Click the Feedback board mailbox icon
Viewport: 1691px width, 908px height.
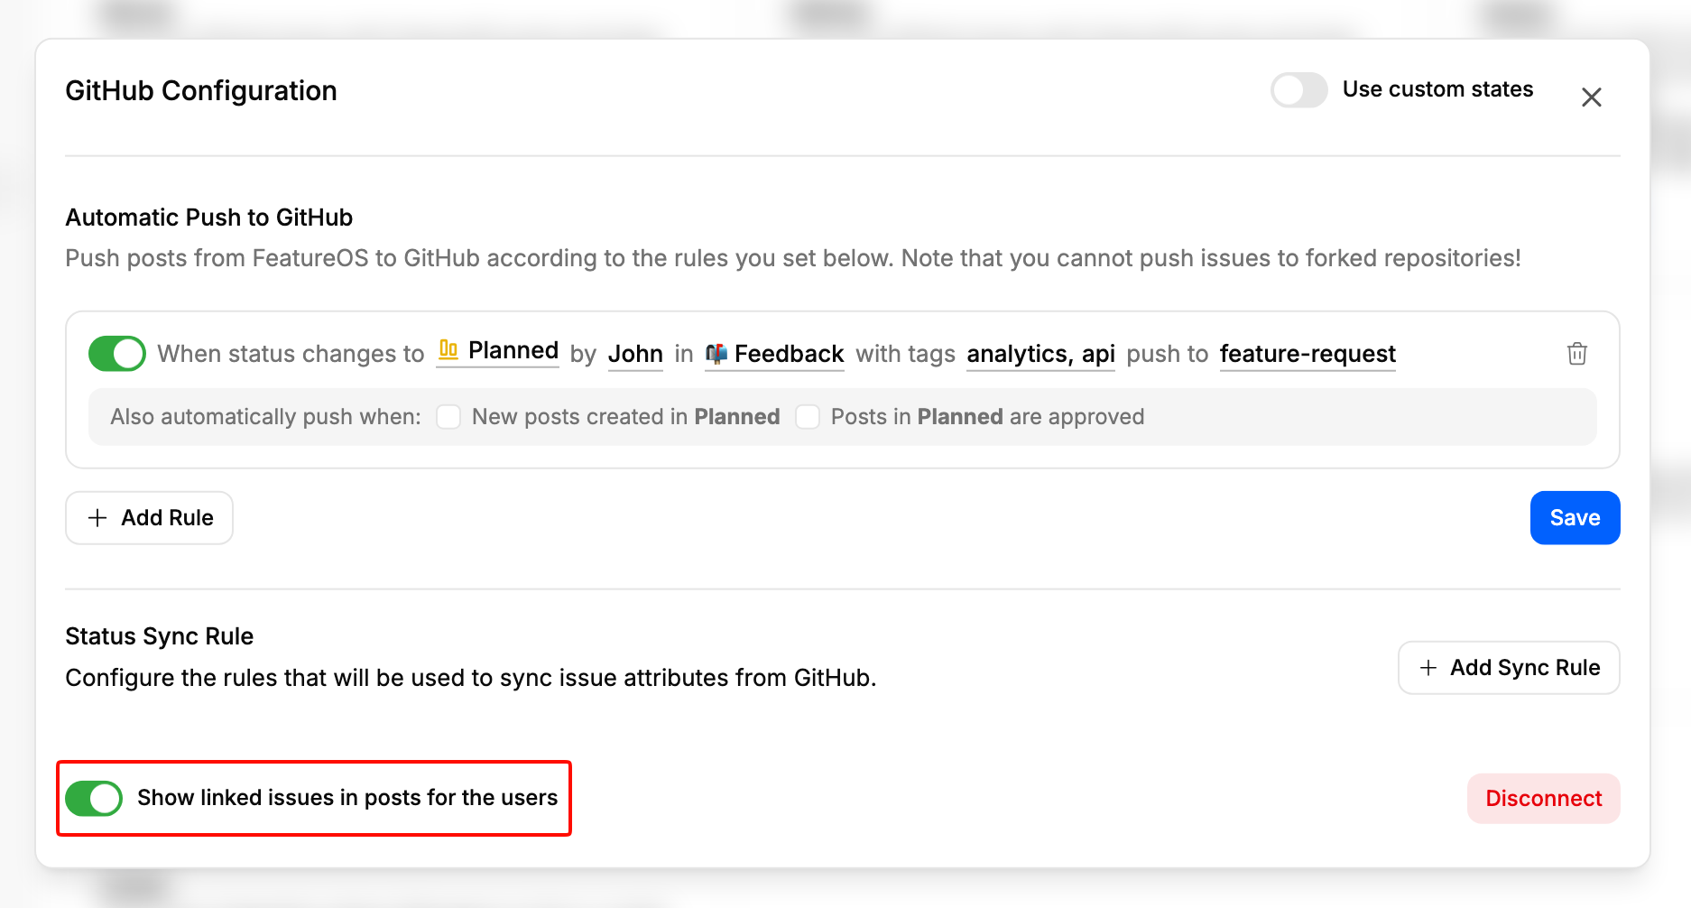pos(716,354)
